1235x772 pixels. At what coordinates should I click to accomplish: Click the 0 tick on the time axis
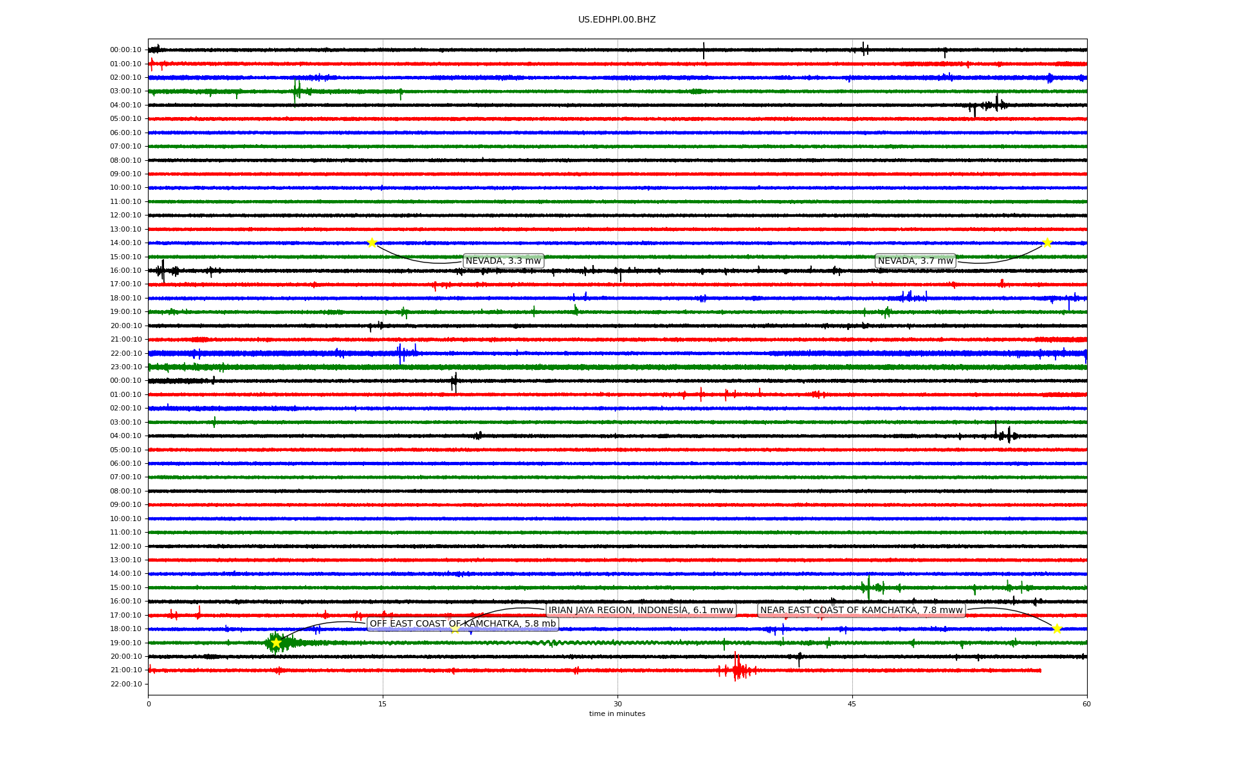(x=149, y=704)
